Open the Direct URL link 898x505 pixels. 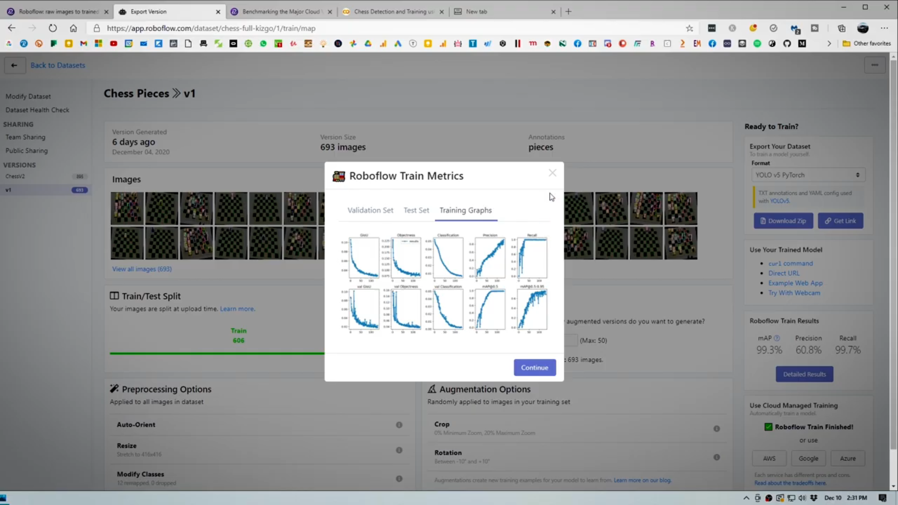(784, 273)
